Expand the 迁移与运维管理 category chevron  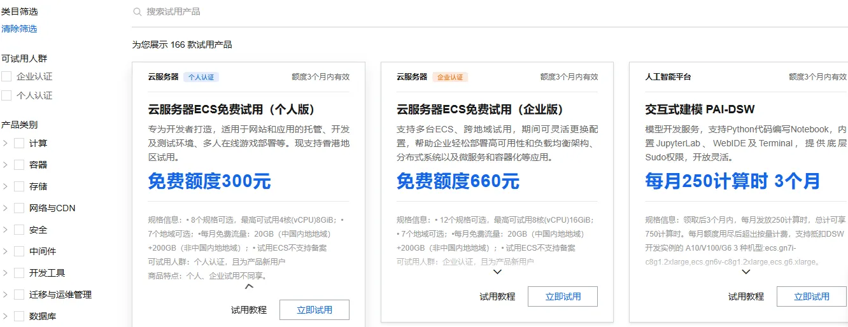[5, 295]
